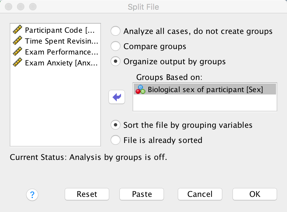
Task: Click the ruler icon beside Exam Performance
Action: [x=18, y=52]
